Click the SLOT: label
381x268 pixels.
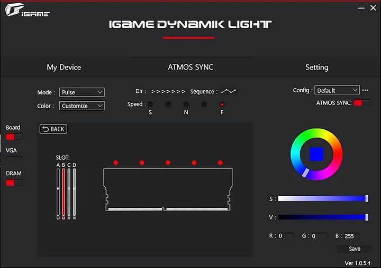point(62,158)
